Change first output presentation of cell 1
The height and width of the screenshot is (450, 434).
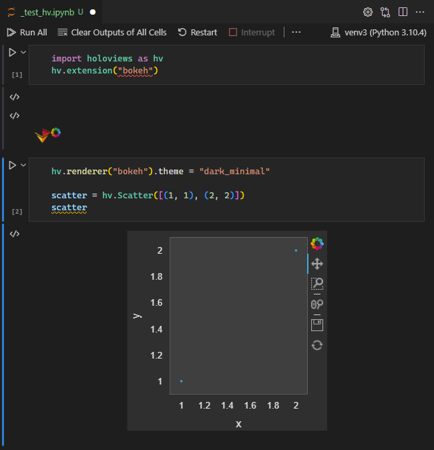[15, 97]
